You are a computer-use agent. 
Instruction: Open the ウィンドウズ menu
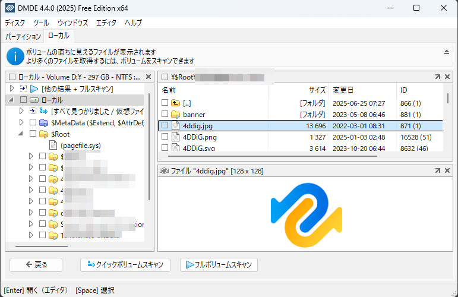[x=72, y=23]
